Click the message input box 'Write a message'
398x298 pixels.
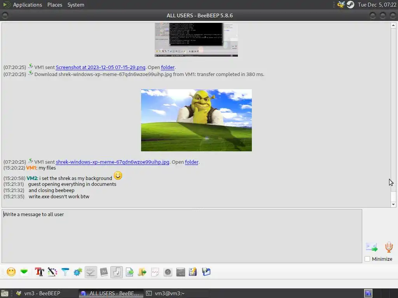(182, 236)
